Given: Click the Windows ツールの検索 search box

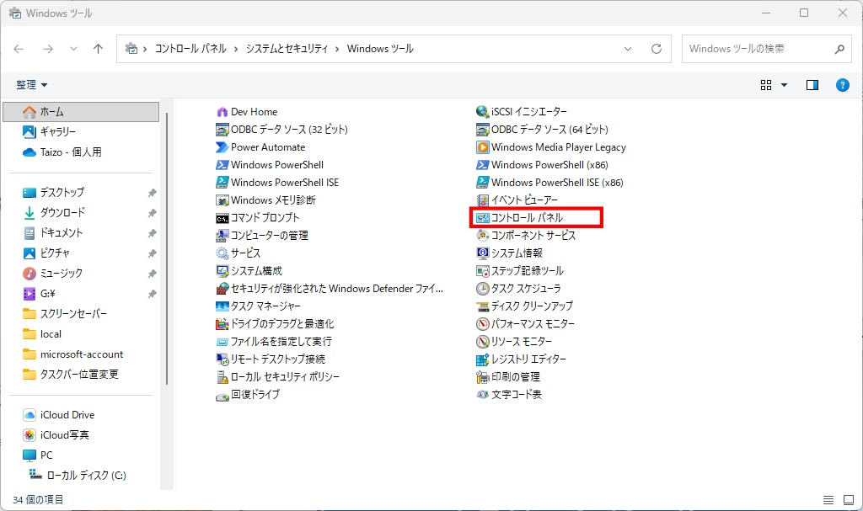Looking at the screenshot, I should click(754, 49).
